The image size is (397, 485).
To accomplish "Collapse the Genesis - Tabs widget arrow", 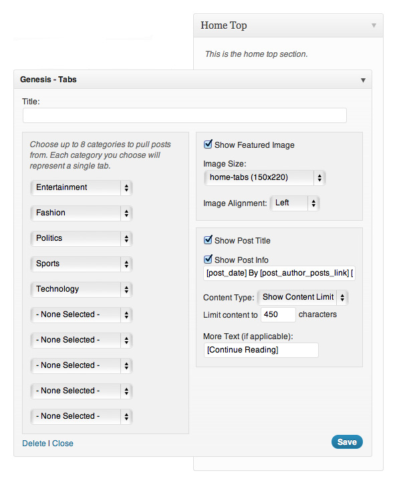I will point(363,80).
